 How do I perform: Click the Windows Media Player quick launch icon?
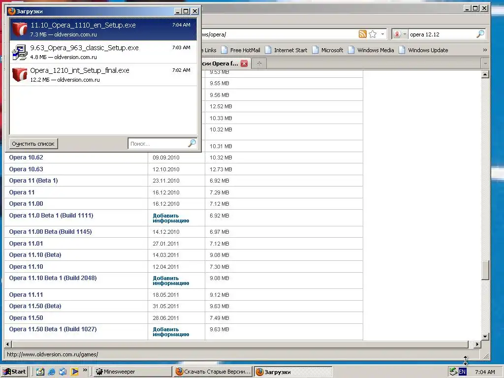(74, 372)
